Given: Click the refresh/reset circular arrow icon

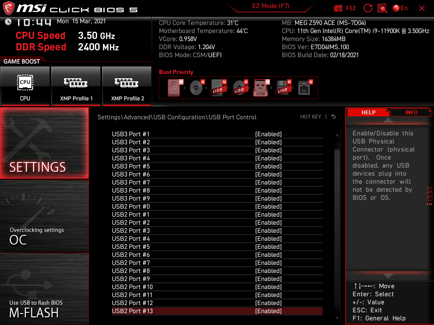Looking at the screenshot, I should click(367, 8).
